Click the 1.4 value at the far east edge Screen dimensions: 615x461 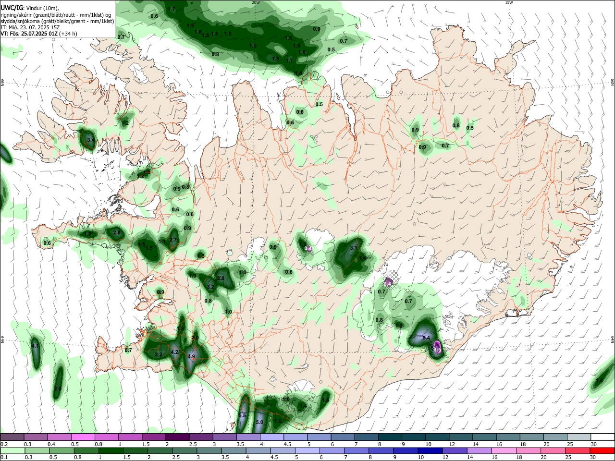[x=599, y=381]
